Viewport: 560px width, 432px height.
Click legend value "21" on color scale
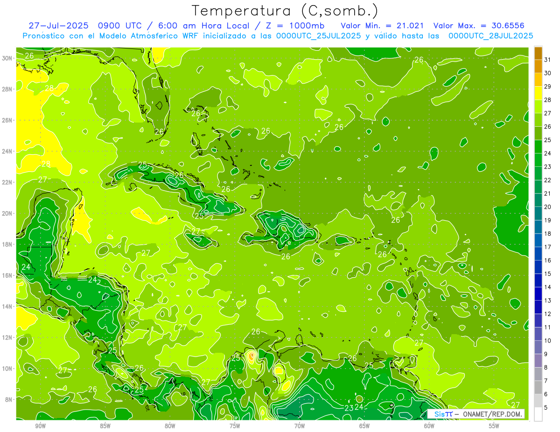tap(548, 193)
